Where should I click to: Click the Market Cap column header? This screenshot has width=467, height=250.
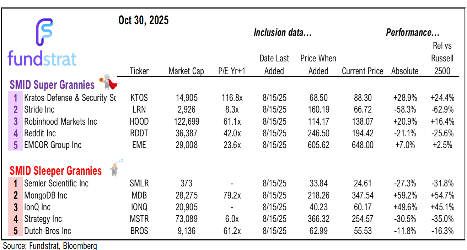pyautogui.click(x=186, y=71)
